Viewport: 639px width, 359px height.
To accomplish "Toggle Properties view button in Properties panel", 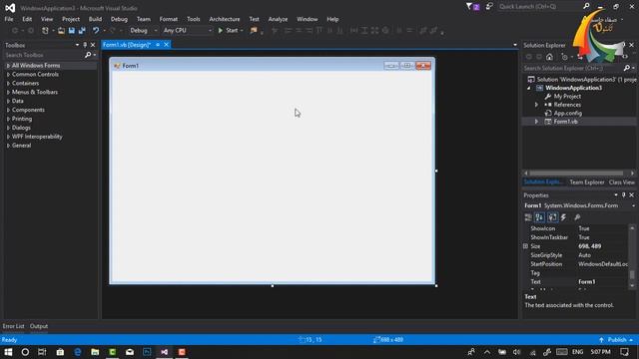I will tap(552, 217).
